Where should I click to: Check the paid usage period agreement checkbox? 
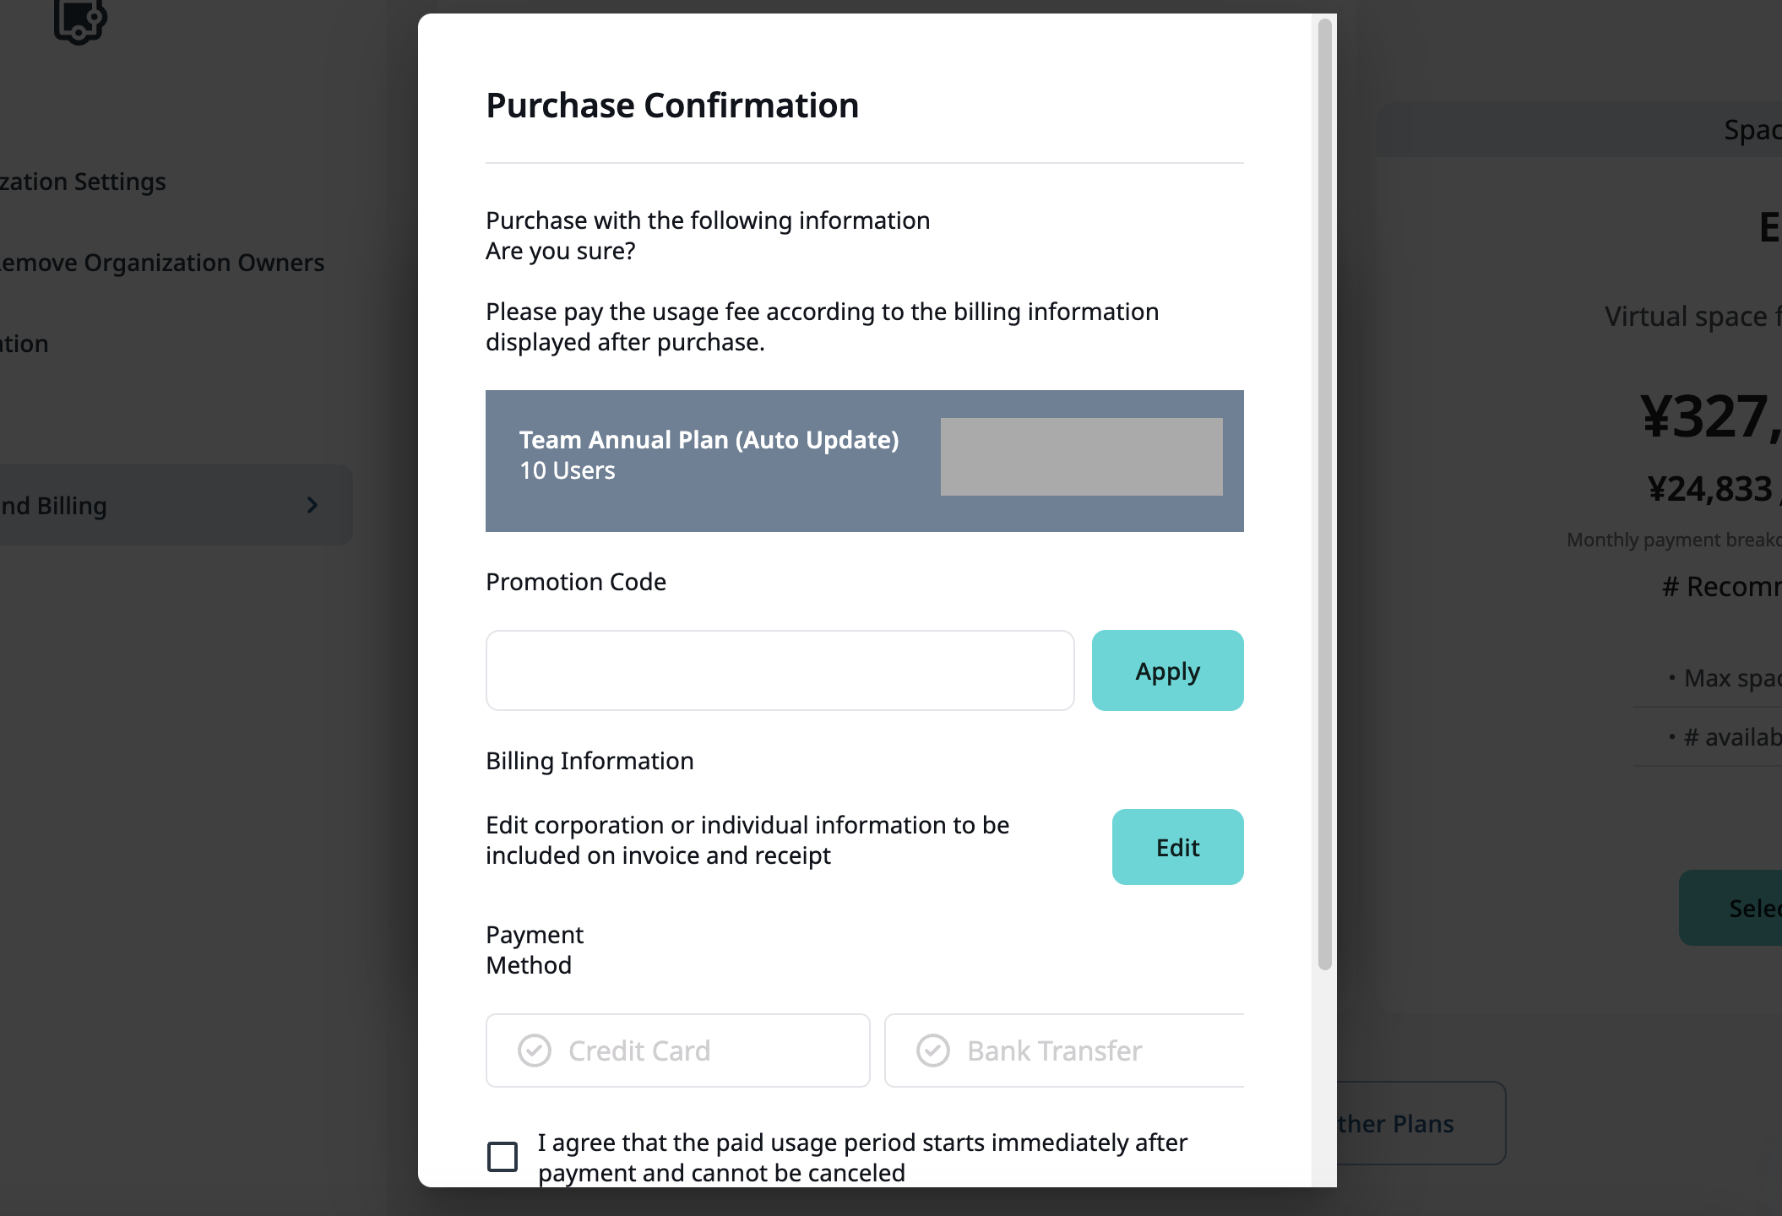pos(503,1157)
